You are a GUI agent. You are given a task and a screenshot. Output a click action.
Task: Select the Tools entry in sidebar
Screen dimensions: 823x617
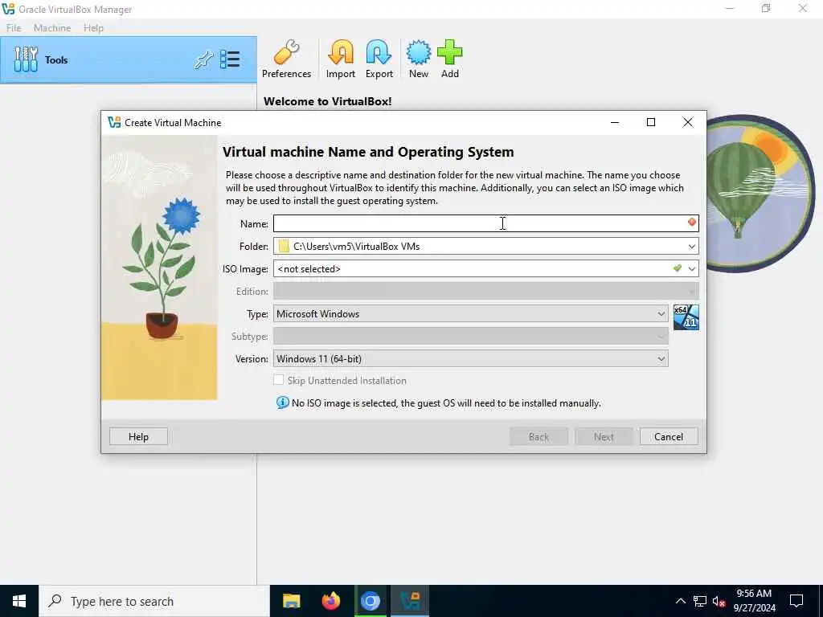(x=128, y=59)
